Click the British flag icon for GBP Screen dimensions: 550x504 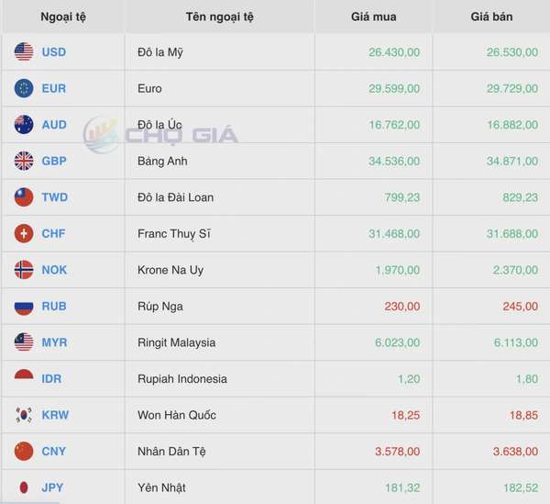(24, 161)
